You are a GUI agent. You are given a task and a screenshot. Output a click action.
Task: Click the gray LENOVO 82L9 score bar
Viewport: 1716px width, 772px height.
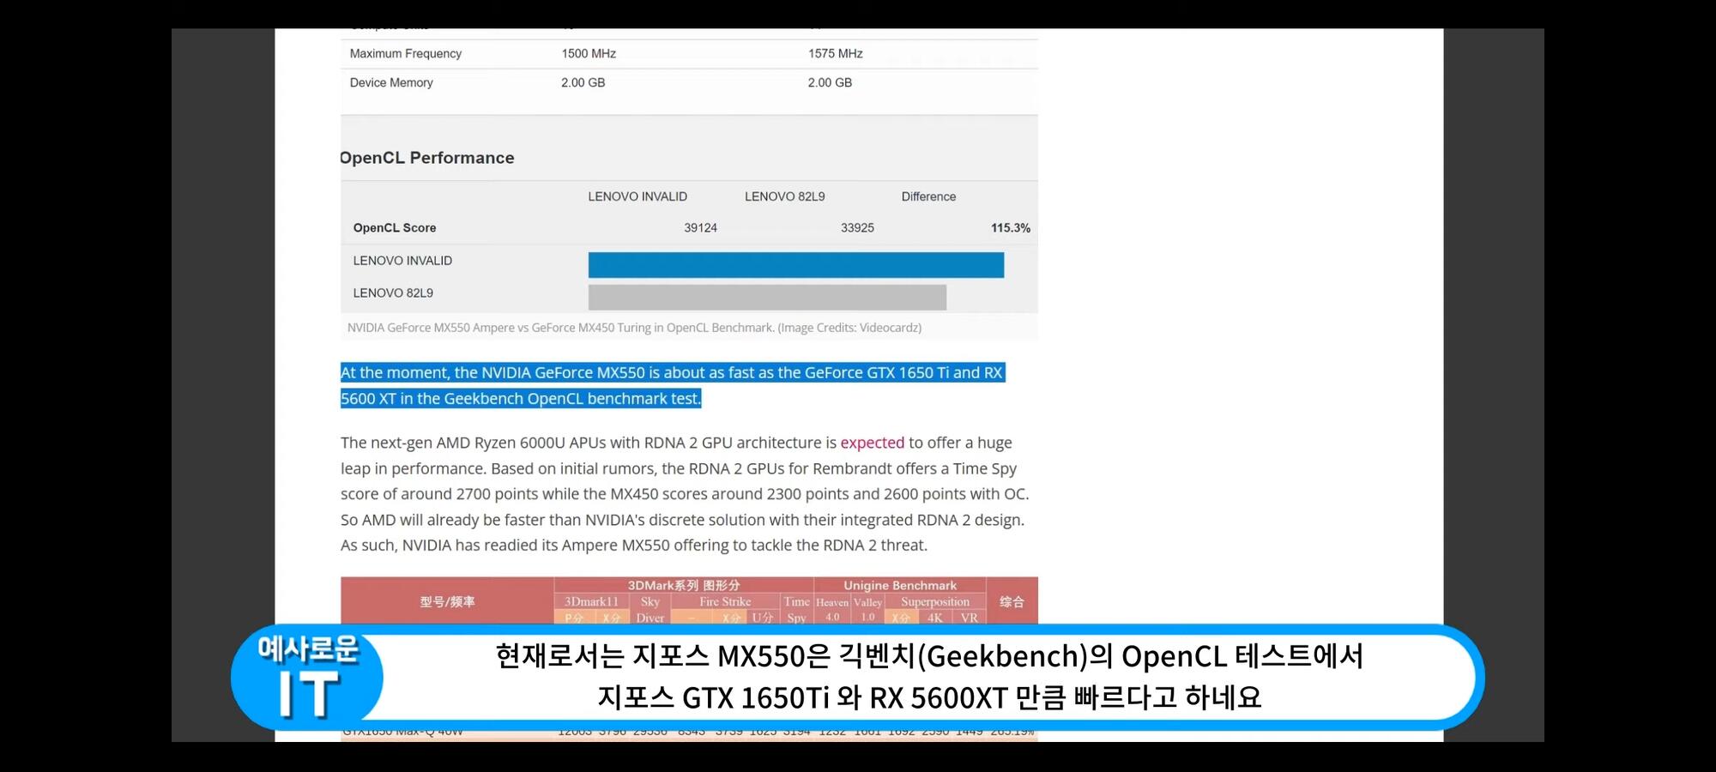coord(767,297)
